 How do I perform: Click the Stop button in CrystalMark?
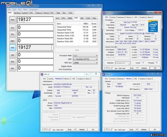77,50
